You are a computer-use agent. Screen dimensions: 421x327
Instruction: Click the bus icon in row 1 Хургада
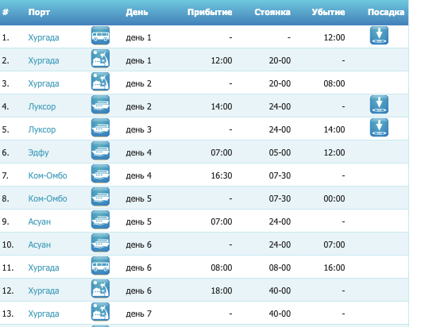[x=100, y=36]
